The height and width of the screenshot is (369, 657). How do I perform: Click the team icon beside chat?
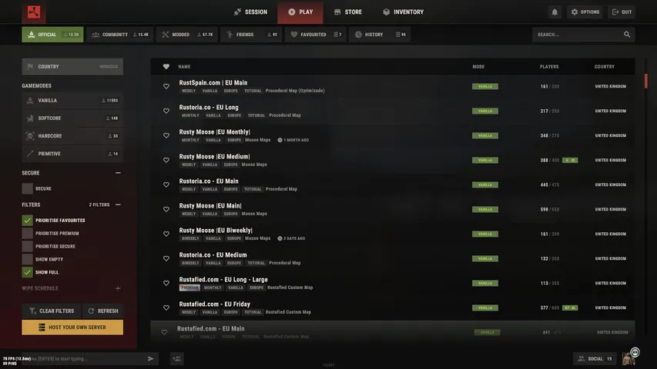pyautogui.click(x=177, y=358)
